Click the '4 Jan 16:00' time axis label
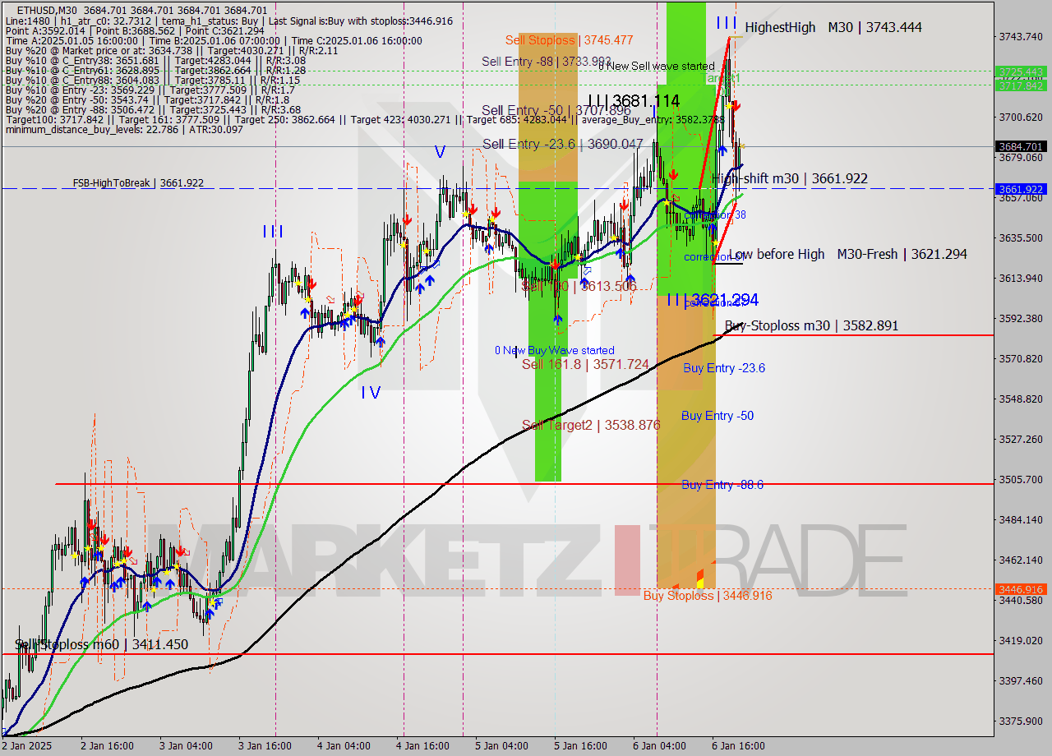This screenshot has height=756, width=1052. (422, 746)
